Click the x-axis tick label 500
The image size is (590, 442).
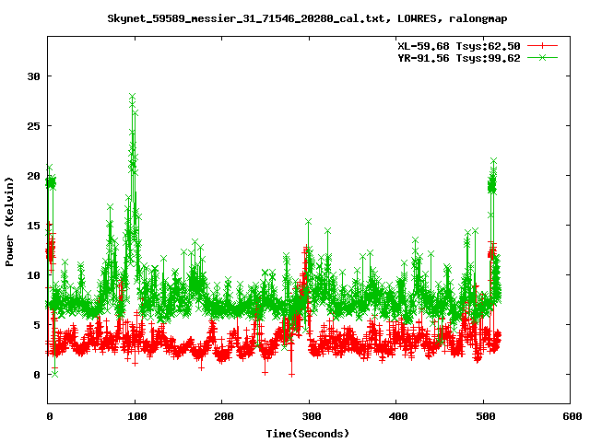486,416
